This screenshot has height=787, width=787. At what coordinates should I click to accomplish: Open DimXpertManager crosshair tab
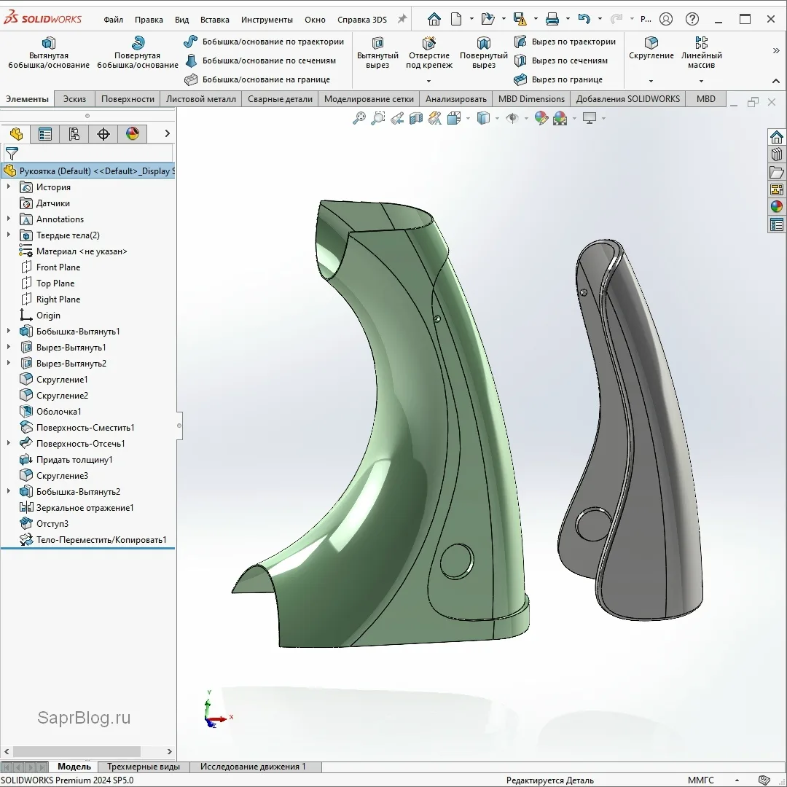point(103,134)
